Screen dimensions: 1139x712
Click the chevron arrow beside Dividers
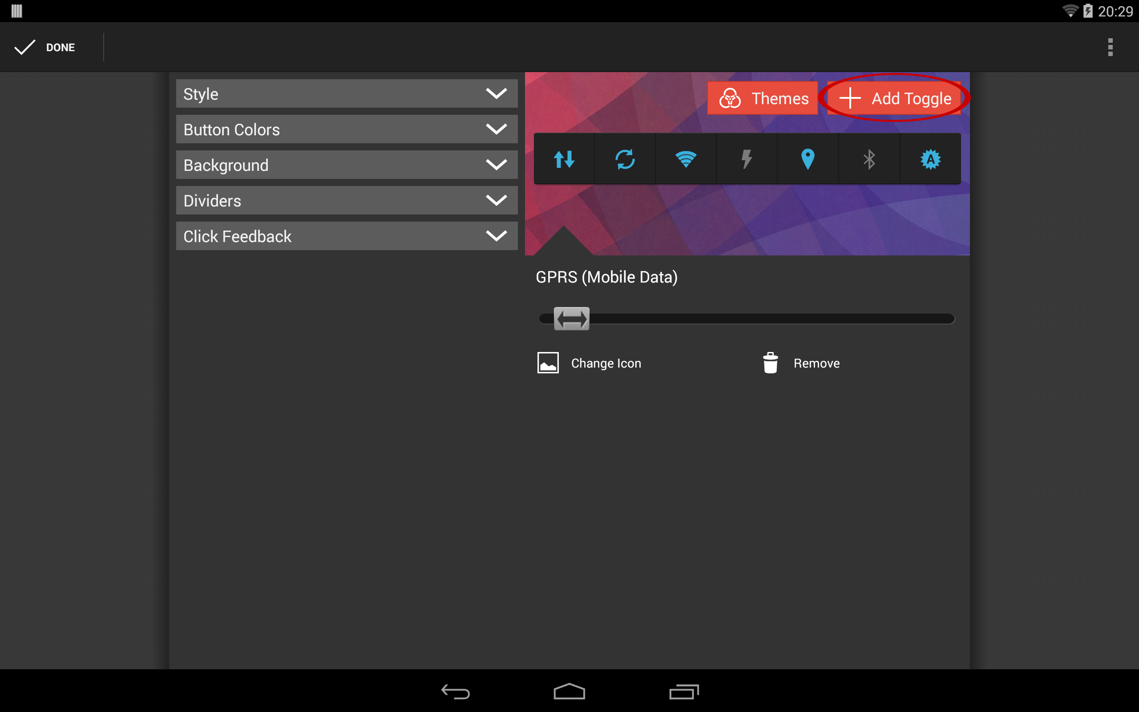coord(496,201)
